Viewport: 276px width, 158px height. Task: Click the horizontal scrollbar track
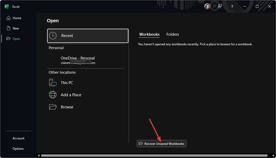click(x=155, y=156)
